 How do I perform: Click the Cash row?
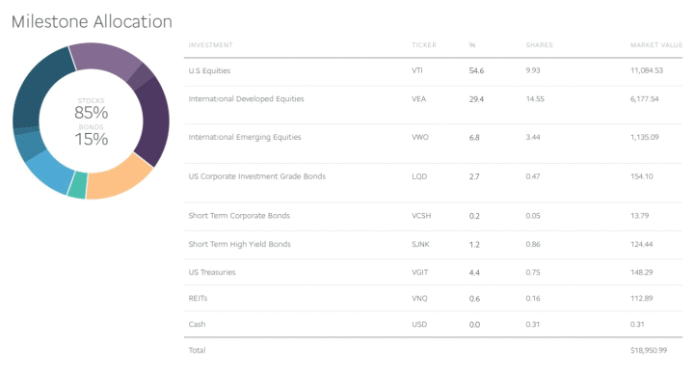433,325
